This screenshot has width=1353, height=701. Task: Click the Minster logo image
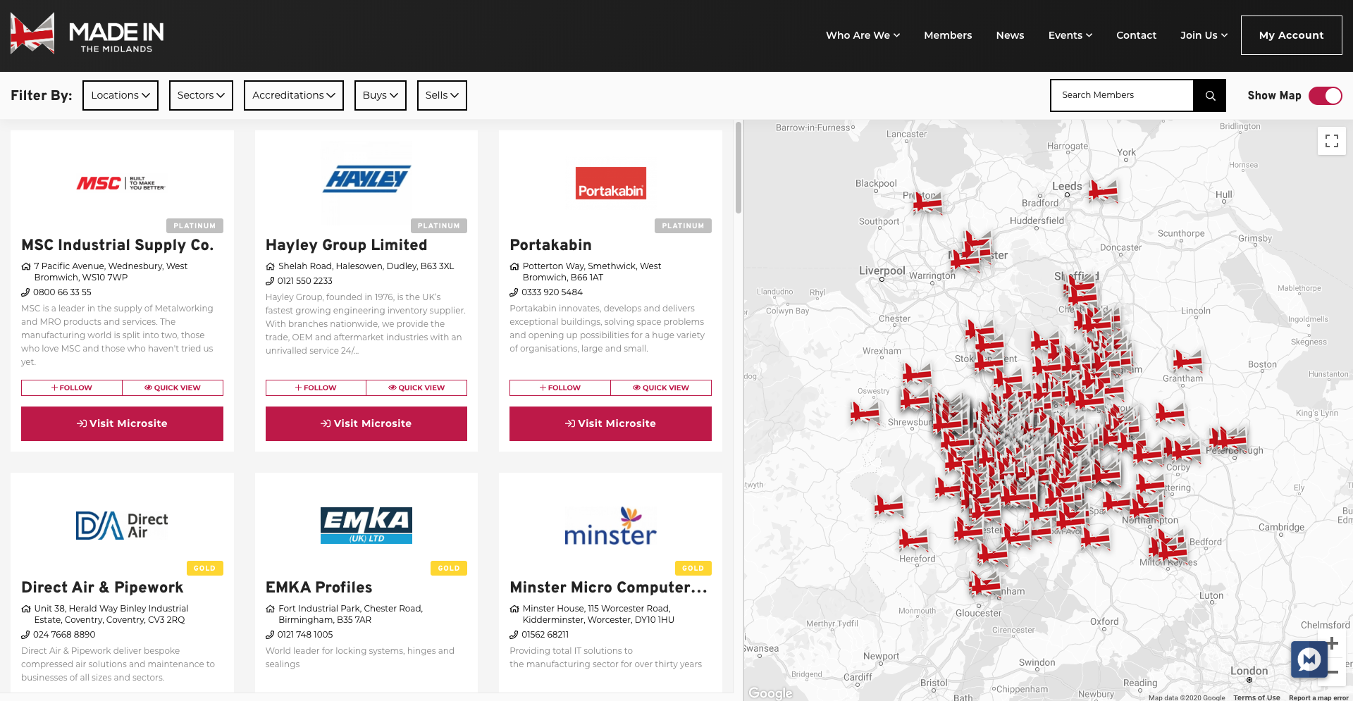pyautogui.click(x=610, y=526)
